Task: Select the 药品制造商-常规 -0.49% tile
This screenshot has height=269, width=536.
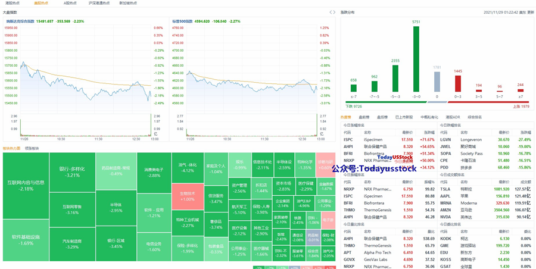Action: (x=116, y=171)
